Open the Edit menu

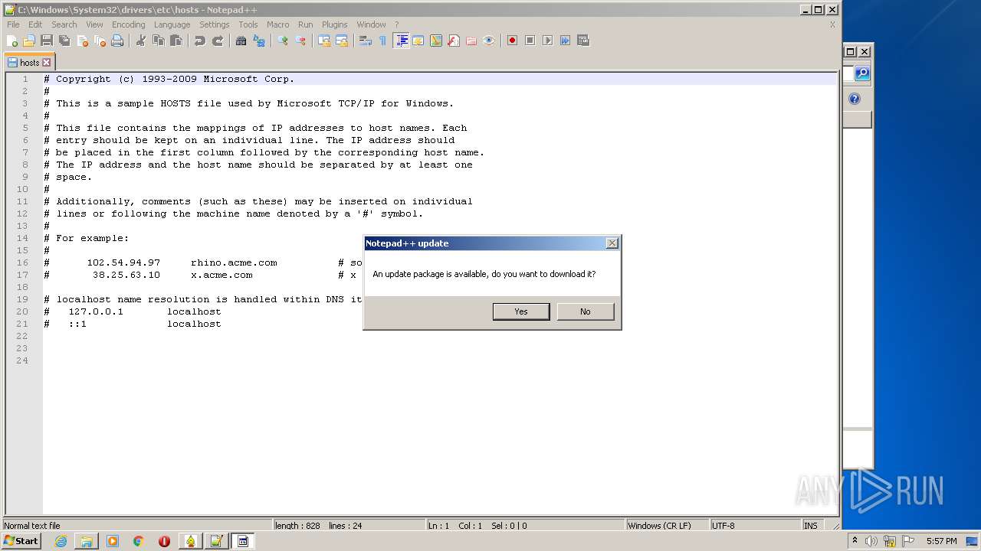tap(35, 24)
